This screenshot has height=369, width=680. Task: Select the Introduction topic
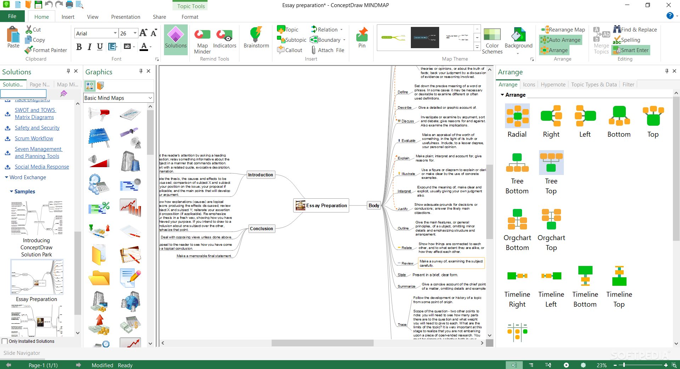coord(261,175)
